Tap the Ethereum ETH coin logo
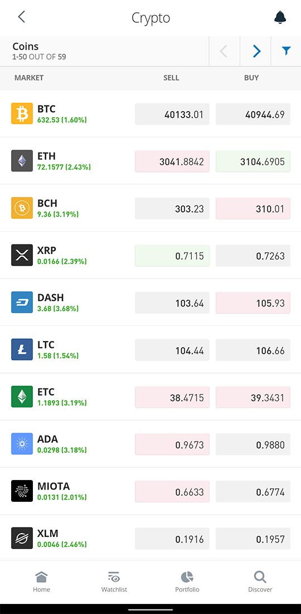The width and height of the screenshot is (301, 614). click(22, 161)
